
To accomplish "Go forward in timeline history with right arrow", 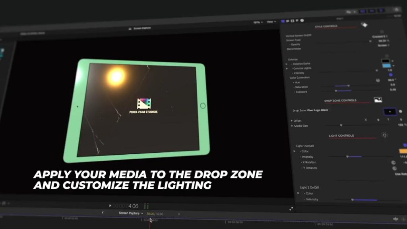I will (x=178, y=214).
